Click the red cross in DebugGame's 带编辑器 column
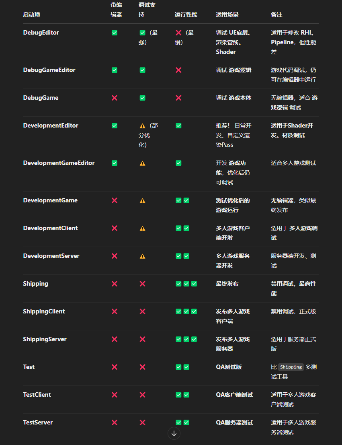The height and width of the screenshot is (445, 342). 115,98
